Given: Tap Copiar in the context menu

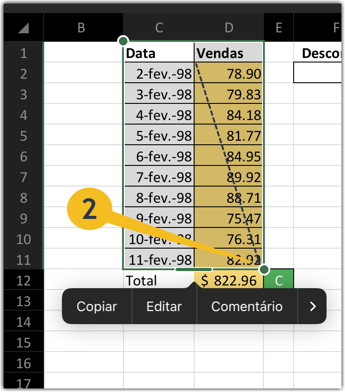Looking at the screenshot, I should [97, 306].
